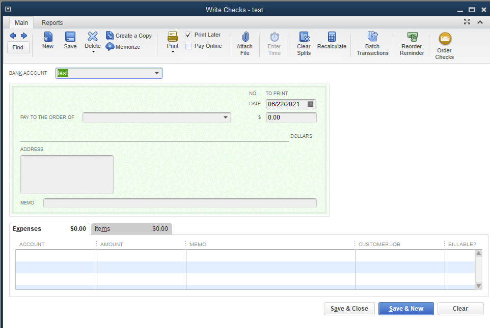Go to next check with right arrow
The height and width of the screenshot is (328, 490).
pyautogui.click(x=24, y=36)
